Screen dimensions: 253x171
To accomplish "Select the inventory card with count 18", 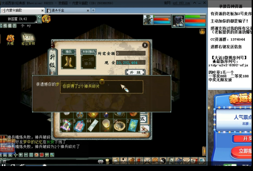I will point(66,125).
